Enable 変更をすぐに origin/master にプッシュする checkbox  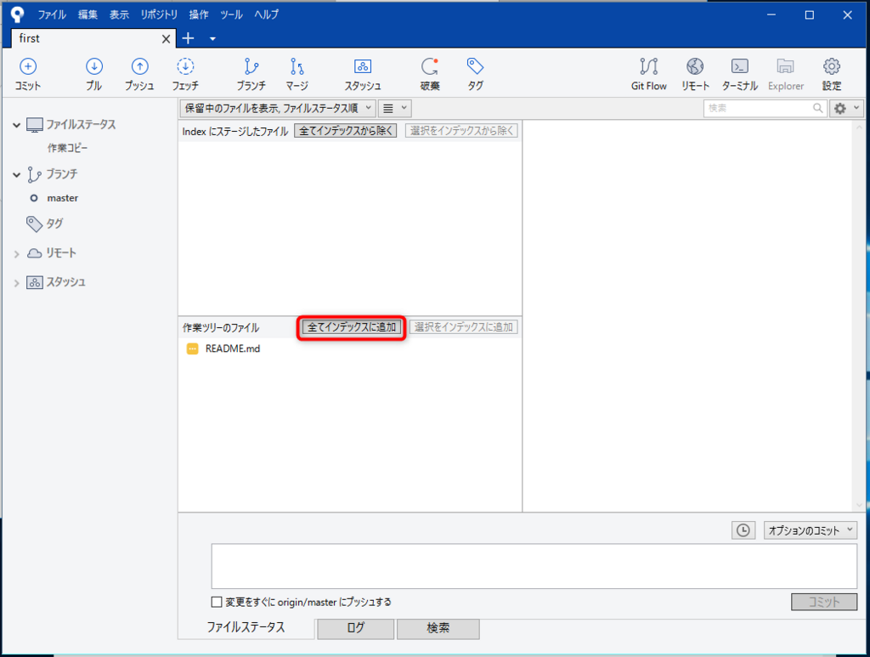coord(217,602)
